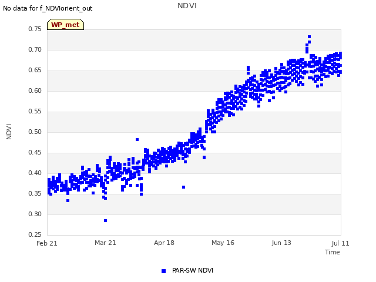Image resolution: width=376 pixels, height=282 pixels.
Task: Click the Jul 11 x-axis tick label
Action: point(340,243)
